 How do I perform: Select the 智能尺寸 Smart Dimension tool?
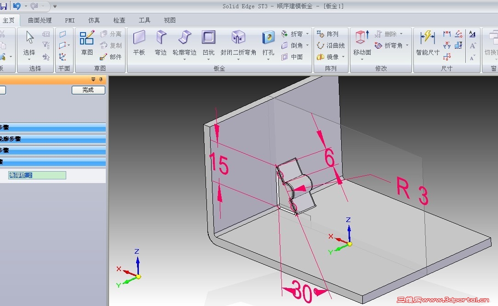pyautogui.click(x=428, y=38)
